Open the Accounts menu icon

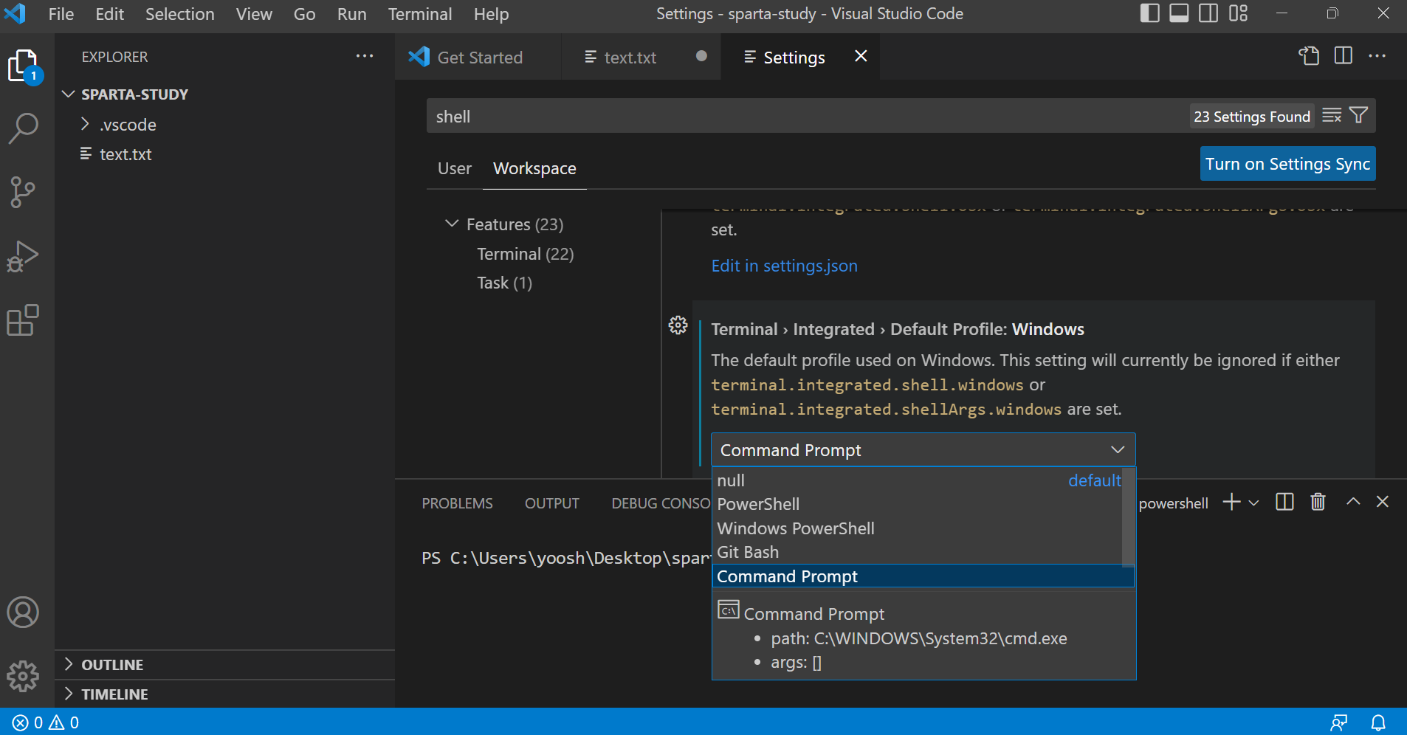(24, 612)
